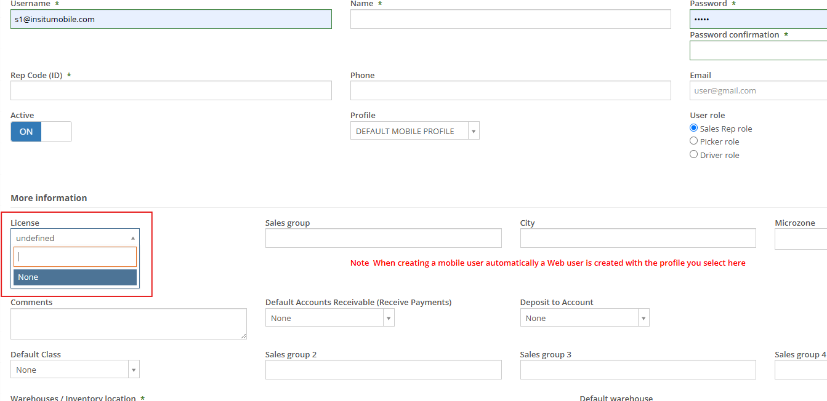
Task: Click the Username input field
Action: (171, 19)
